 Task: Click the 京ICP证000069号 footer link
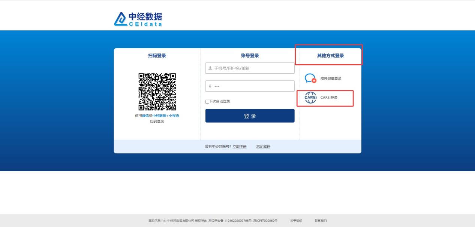pyautogui.click(x=265, y=221)
